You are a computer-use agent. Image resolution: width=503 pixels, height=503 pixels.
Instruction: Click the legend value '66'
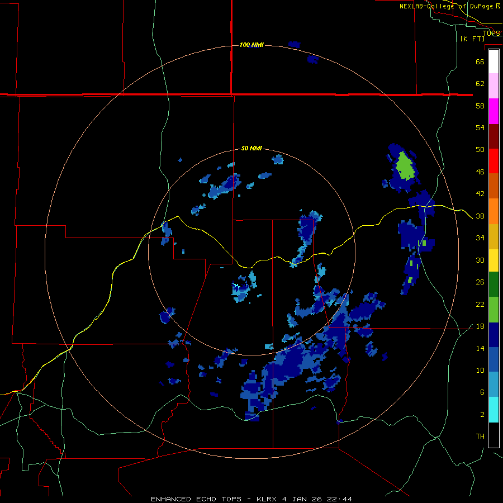[x=480, y=61]
